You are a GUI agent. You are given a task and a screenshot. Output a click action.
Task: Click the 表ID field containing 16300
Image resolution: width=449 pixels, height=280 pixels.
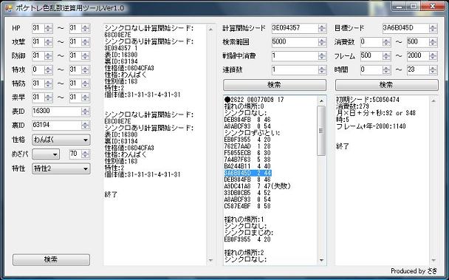tap(61, 112)
